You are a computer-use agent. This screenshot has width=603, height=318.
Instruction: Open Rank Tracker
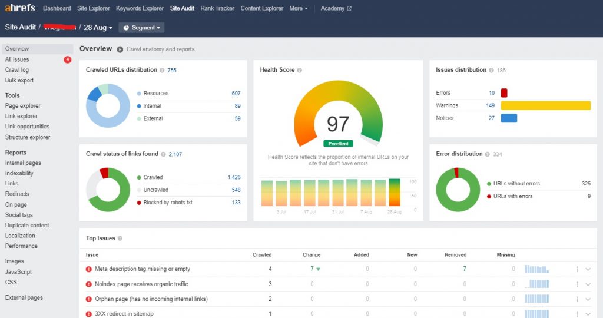[x=217, y=8]
